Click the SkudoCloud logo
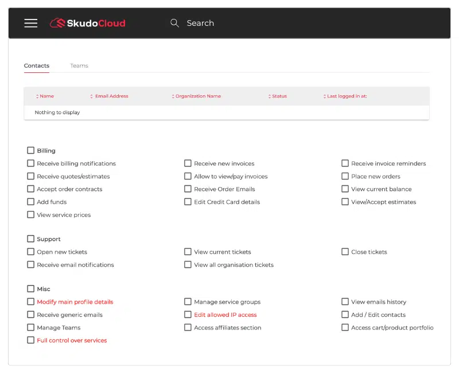459x373 pixels. coord(88,23)
